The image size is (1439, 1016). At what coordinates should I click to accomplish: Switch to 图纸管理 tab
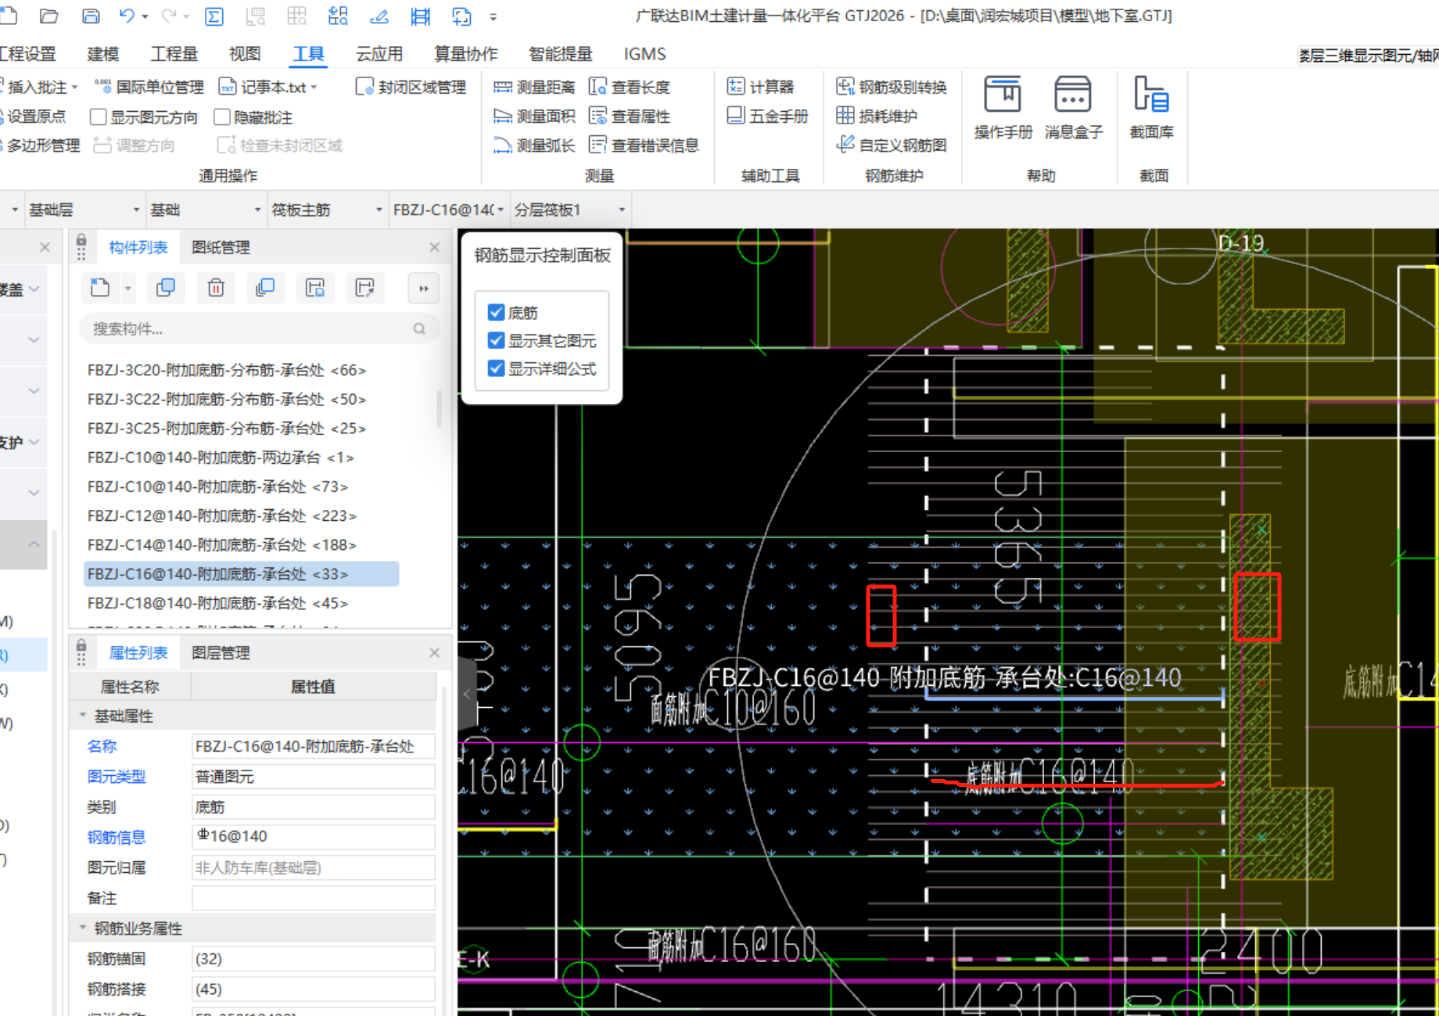(221, 247)
